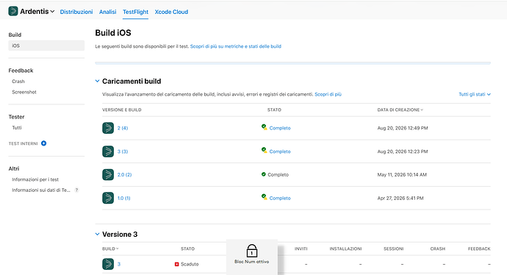
Task: Click the INVITI column header
Action: pos(301,249)
